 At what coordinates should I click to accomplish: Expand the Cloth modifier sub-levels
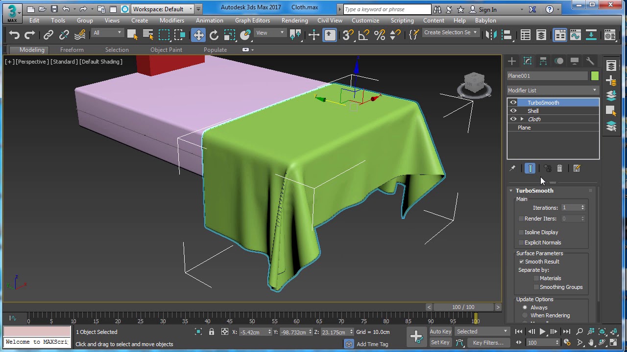pyautogui.click(x=522, y=119)
